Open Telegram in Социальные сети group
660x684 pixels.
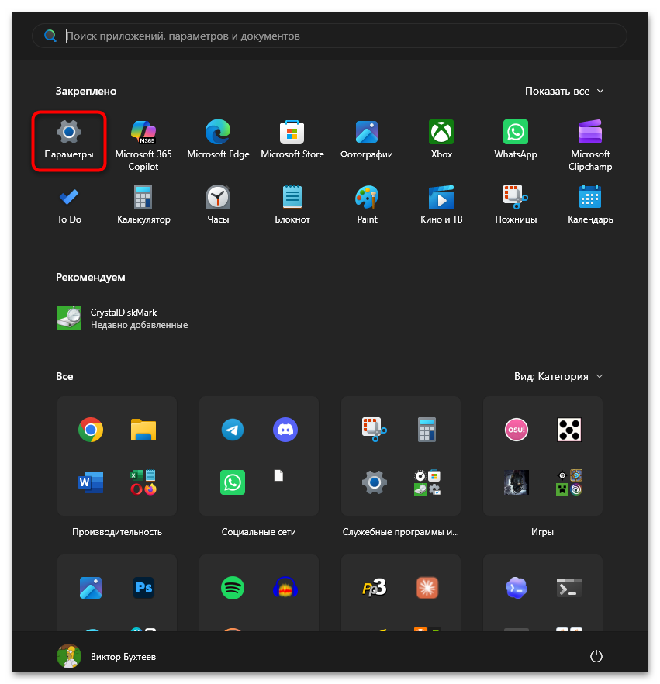(x=233, y=430)
